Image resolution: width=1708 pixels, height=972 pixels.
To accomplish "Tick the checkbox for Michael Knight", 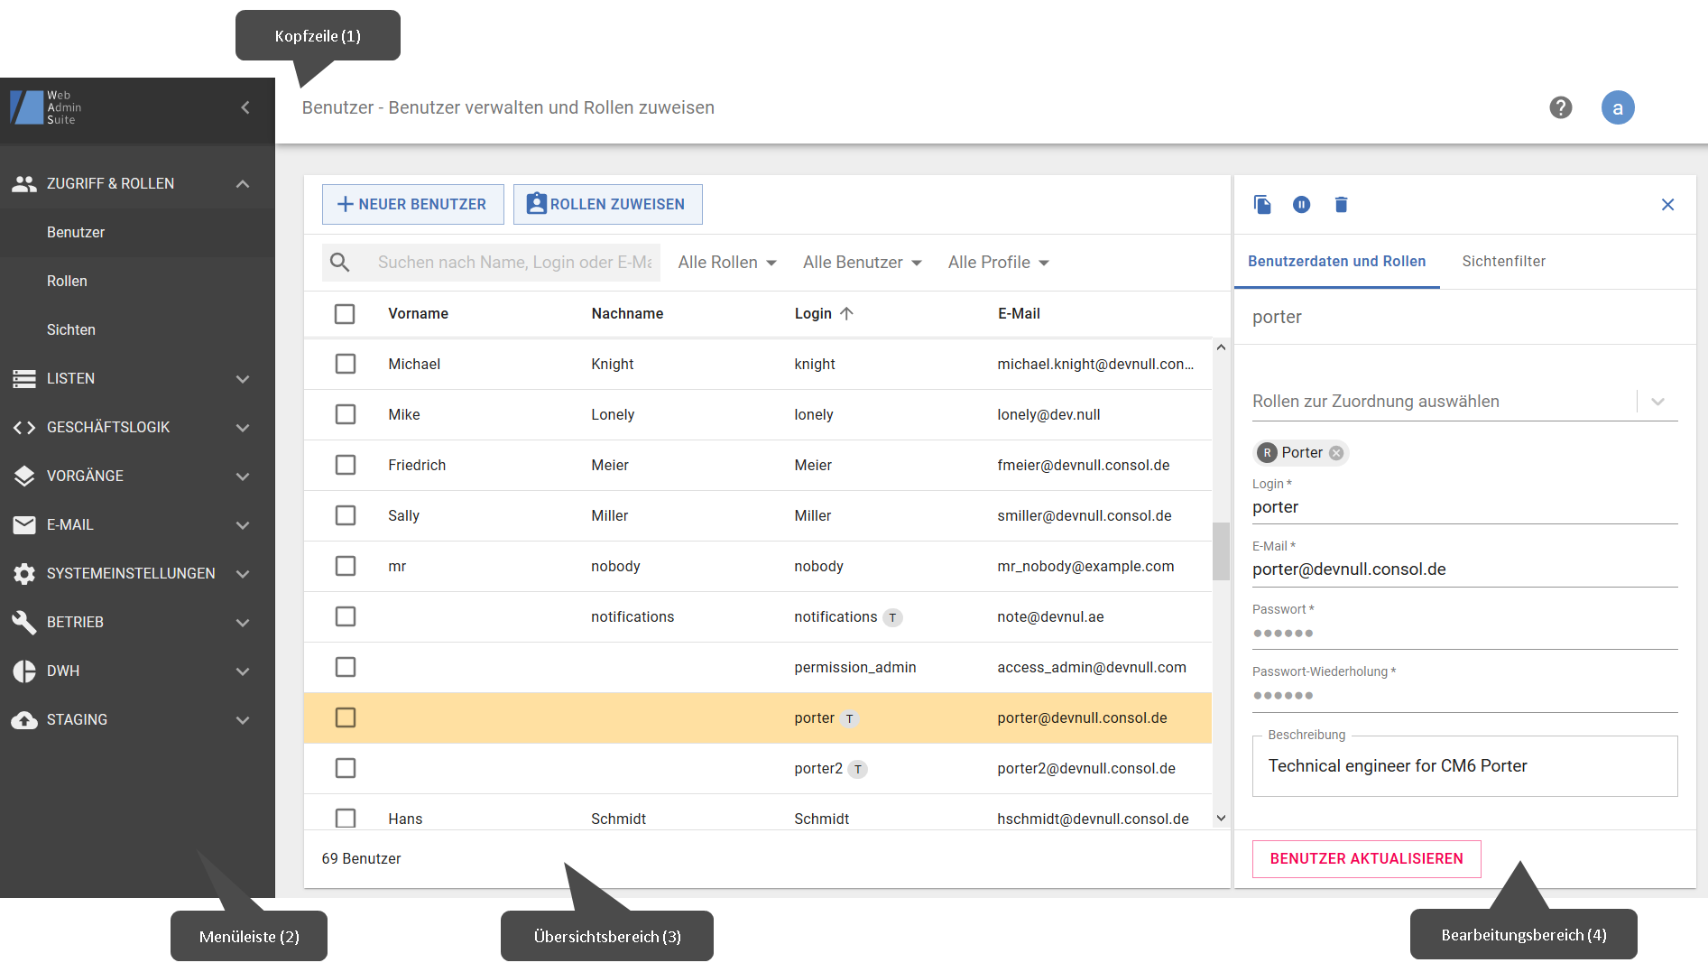I will click(346, 364).
